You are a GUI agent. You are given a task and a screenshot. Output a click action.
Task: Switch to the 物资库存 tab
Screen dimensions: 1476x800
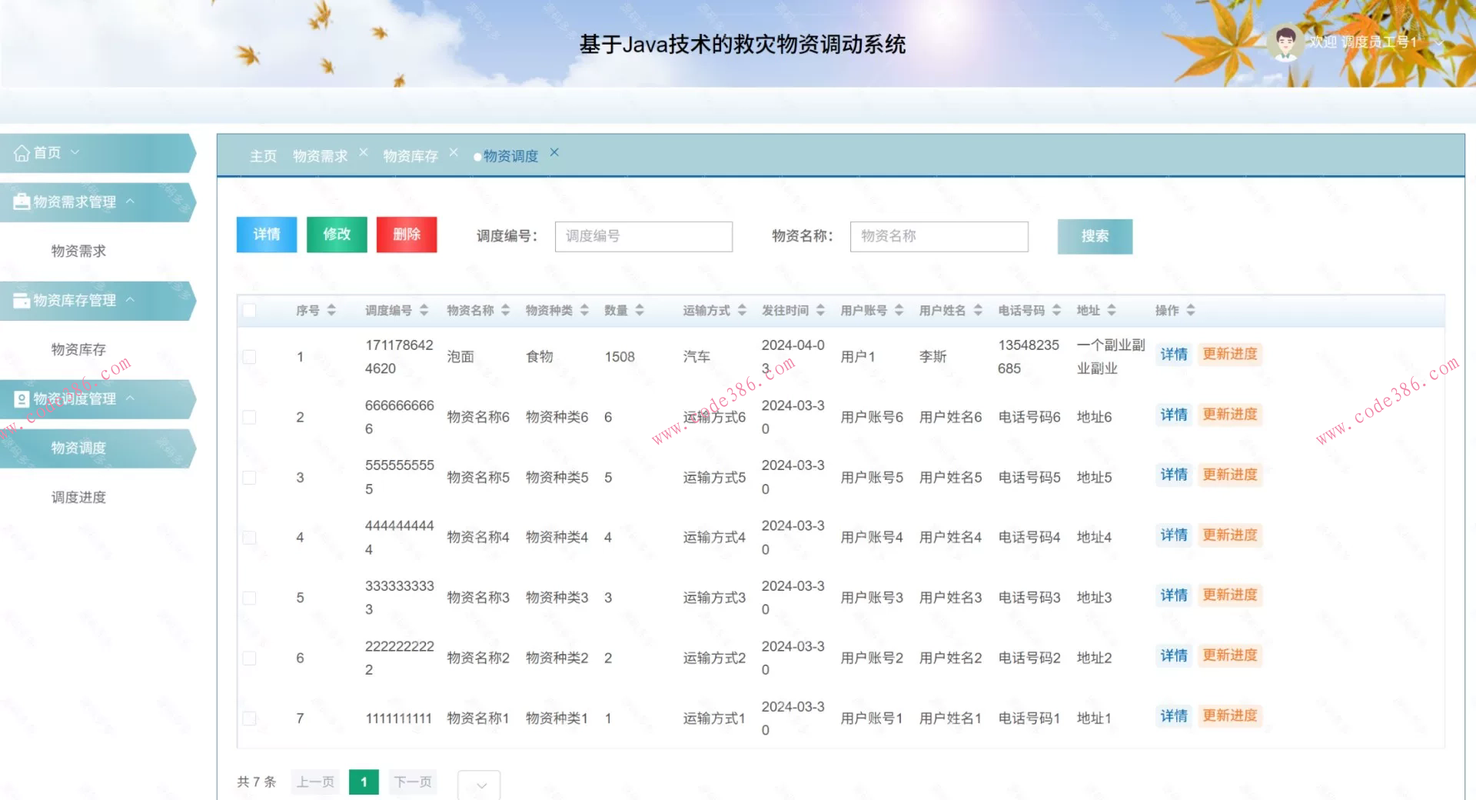(409, 155)
